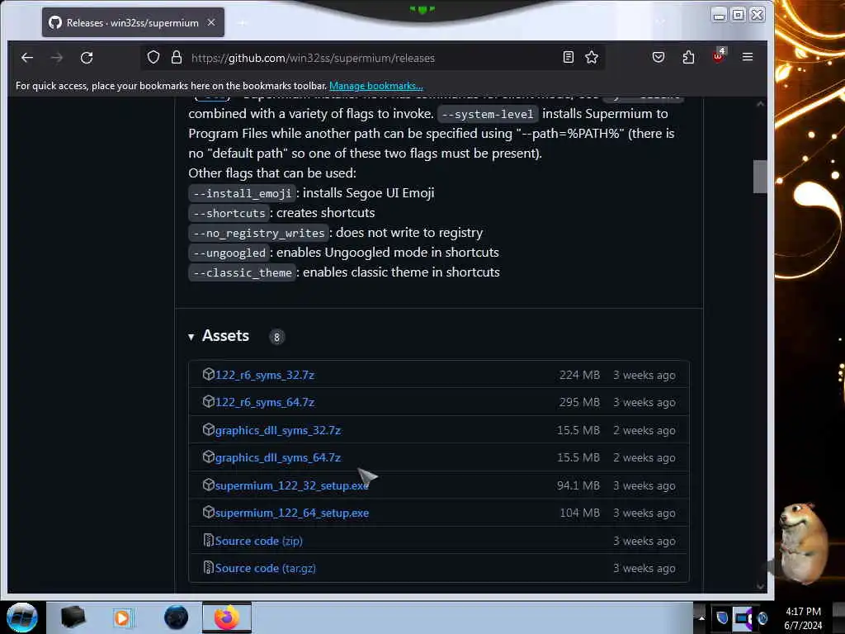
Task: Download supermium_122_64_setup.exe
Action: click(x=291, y=513)
